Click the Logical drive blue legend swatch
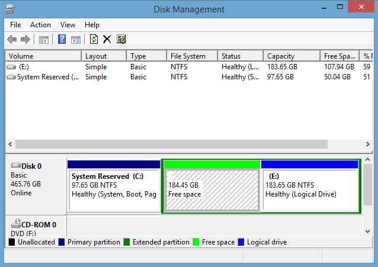Viewport: 378px width, 267px height. pos(241,242)
